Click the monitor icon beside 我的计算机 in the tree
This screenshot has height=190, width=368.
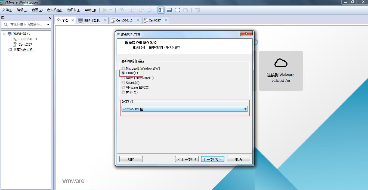tap(10, 34)
